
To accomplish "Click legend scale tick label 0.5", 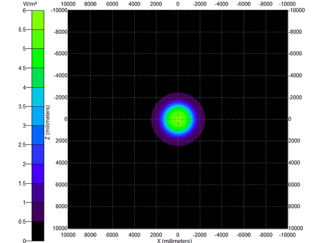I will [x=22, y=222].
